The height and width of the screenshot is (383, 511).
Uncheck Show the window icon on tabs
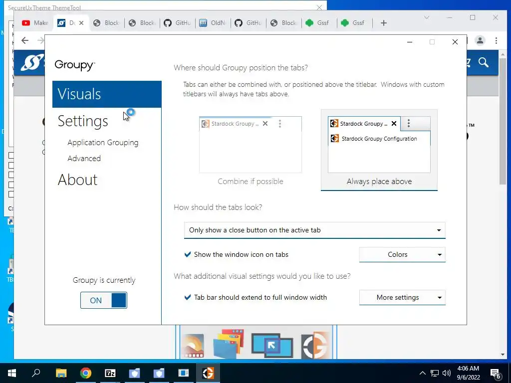(188, 254)
